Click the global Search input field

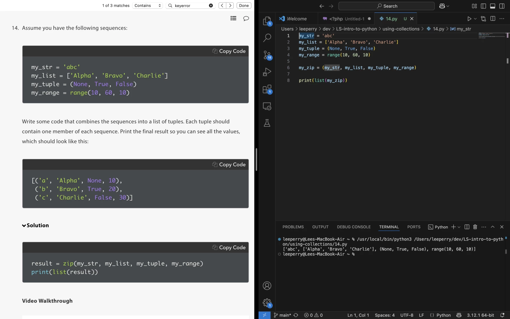pos(386,6)
